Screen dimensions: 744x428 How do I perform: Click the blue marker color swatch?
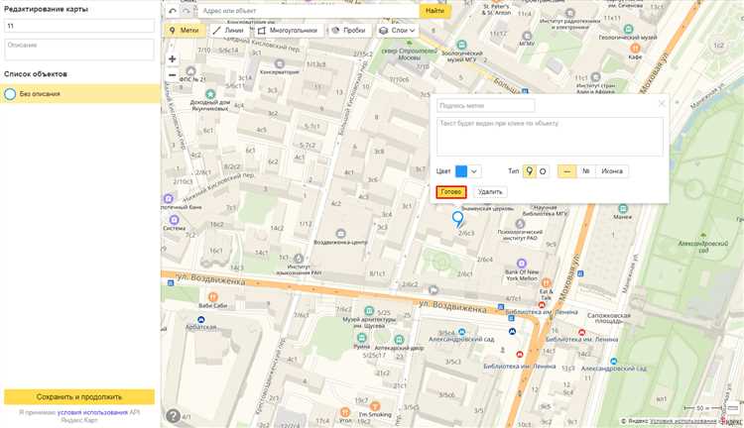point(461,171)
